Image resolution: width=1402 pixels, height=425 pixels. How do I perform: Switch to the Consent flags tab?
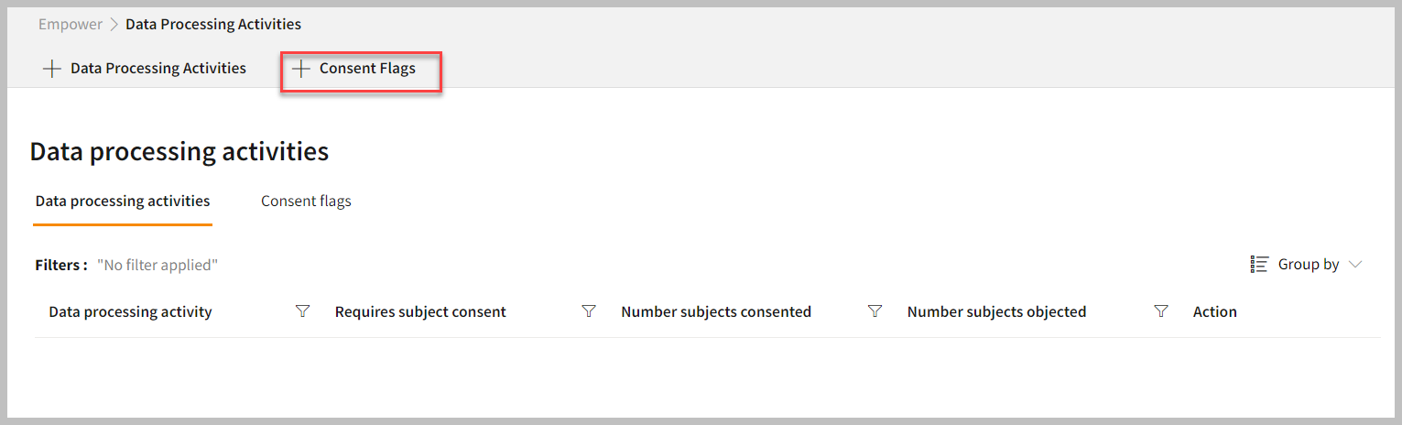(x=306, y=201)
